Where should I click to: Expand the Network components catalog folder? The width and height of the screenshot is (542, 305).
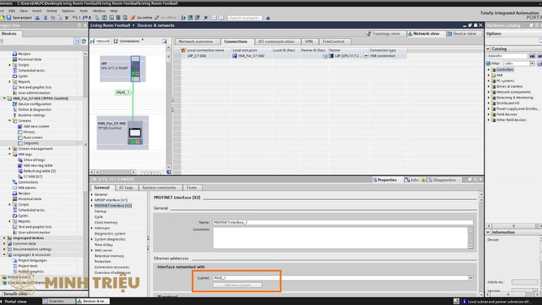[x=489, y=91]
